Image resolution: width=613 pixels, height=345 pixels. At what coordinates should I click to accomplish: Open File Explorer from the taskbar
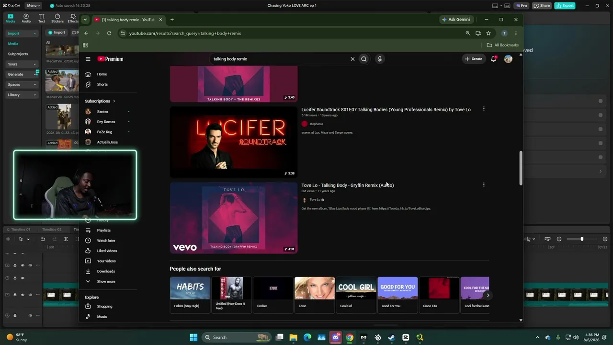point(294,337)
